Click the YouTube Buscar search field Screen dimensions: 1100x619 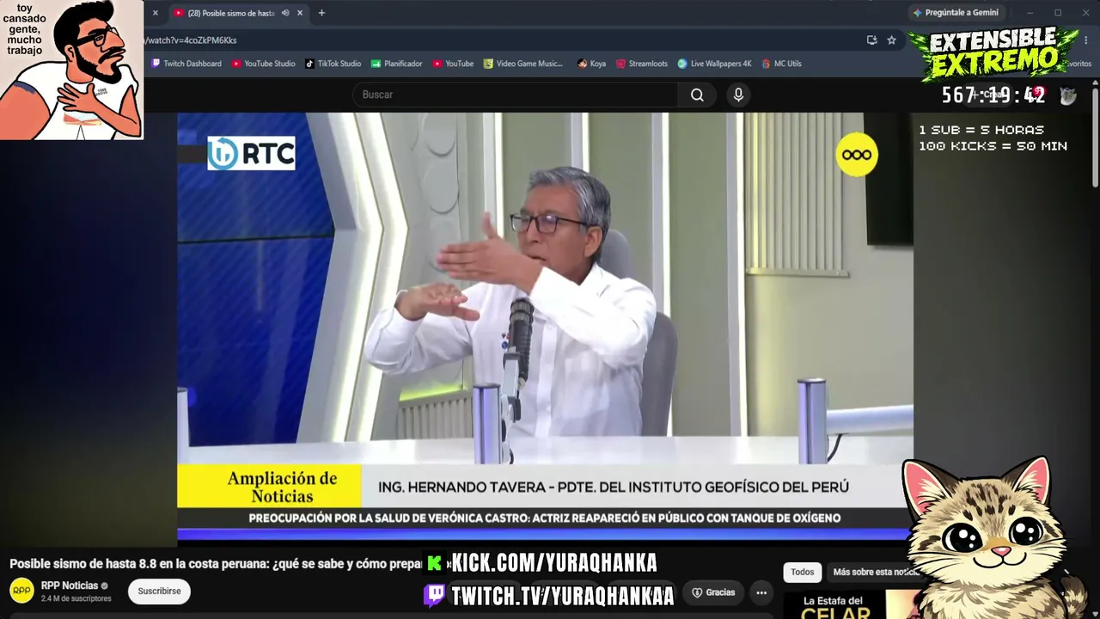coord(515,95)
